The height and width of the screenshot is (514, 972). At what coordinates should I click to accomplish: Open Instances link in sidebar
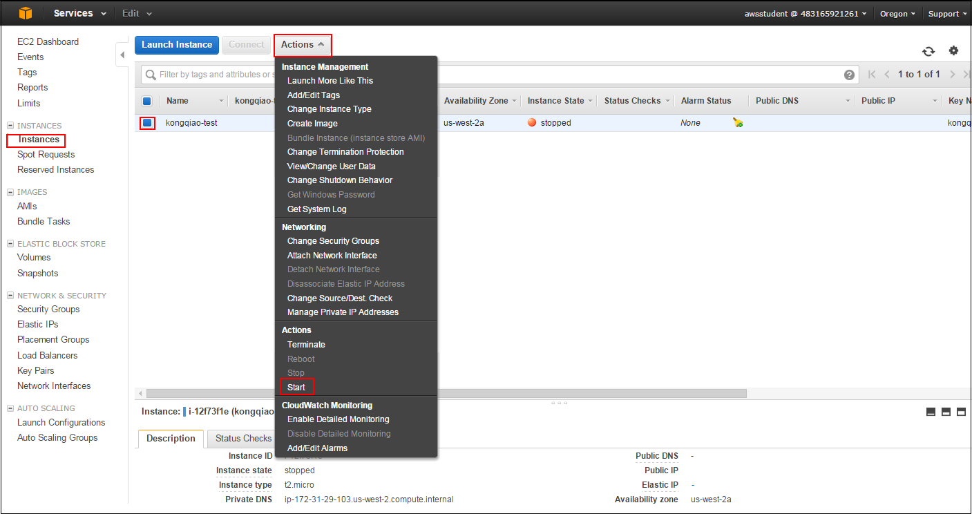pos(39,140)
